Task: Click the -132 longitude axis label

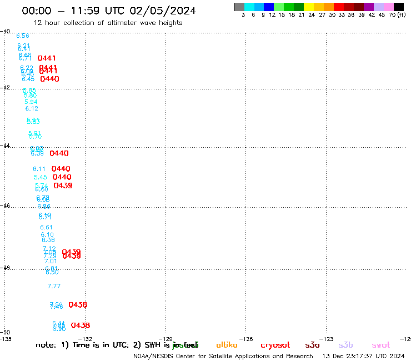Action: tap(85, 339)
